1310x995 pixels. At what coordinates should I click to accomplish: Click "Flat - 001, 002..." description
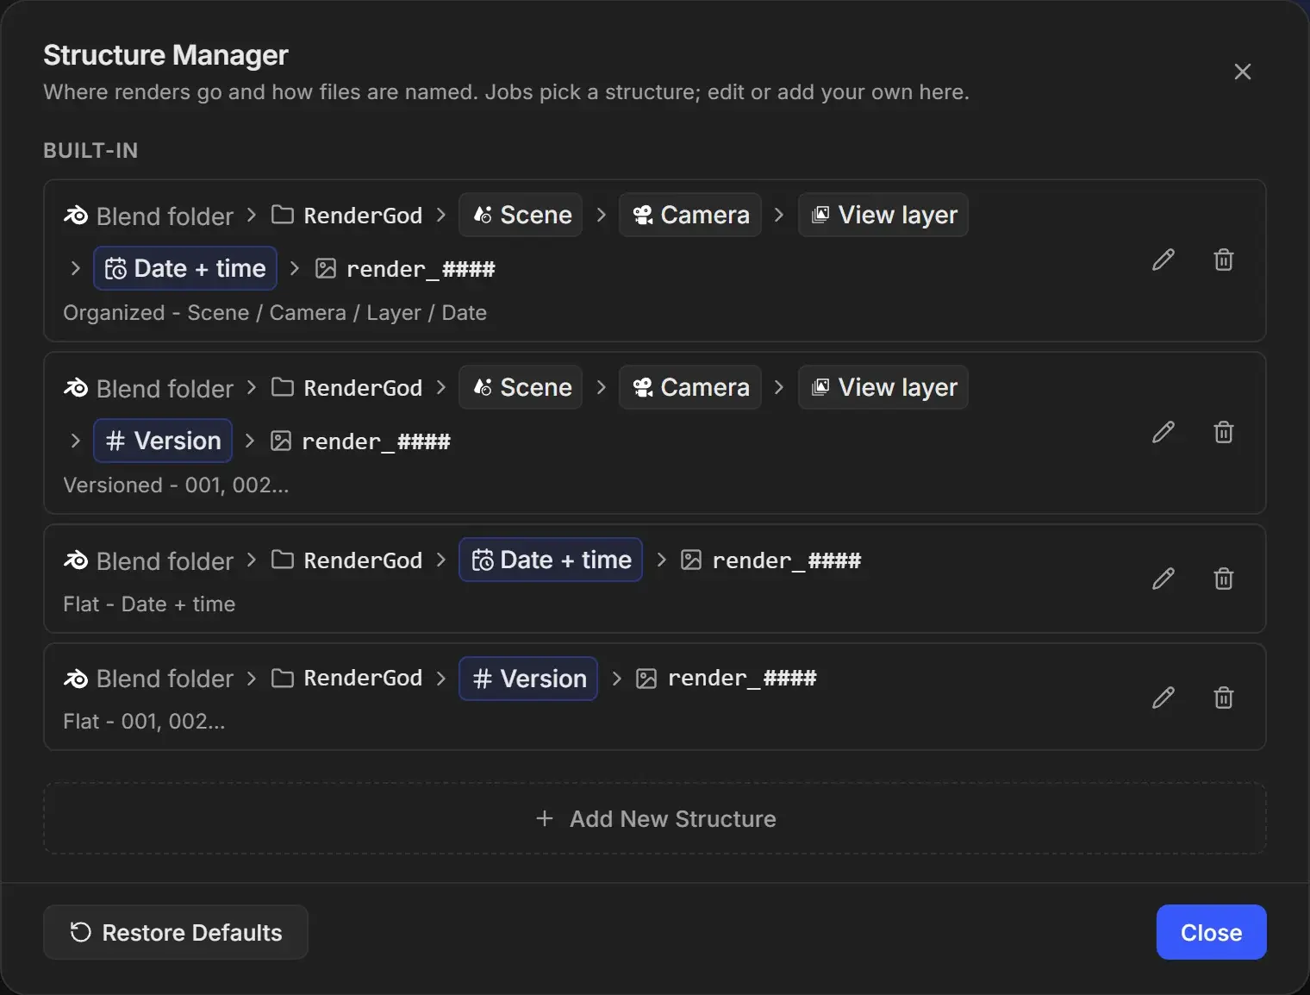[x=144, y=722]
